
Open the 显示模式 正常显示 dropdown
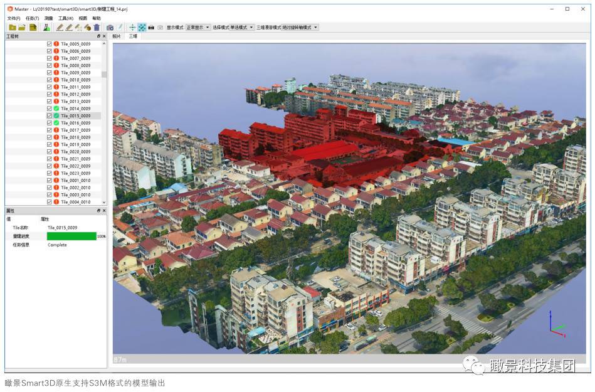197,28
